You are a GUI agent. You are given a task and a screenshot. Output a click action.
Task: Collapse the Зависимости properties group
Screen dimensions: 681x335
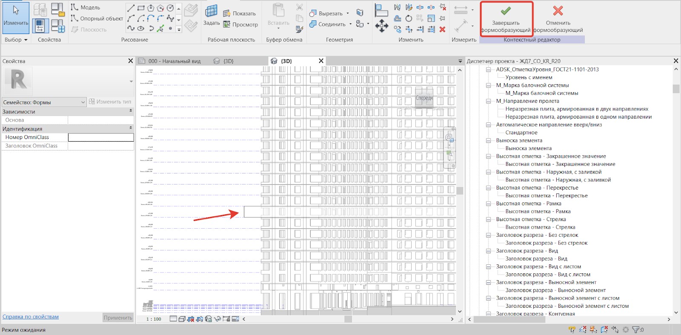(131, 111)
